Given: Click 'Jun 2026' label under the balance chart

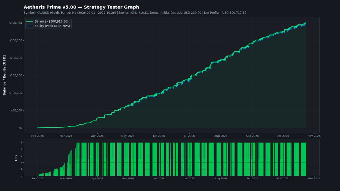Looking at the screenshot, I should (159, 136).
